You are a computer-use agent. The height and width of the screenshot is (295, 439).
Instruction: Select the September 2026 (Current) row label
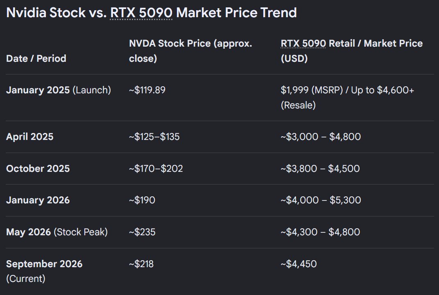[x=44, y=271]
